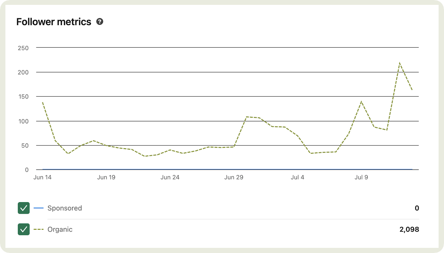This screenshot has width=444, height=253.
Task: Select the checkmark inside the Organic checkbox
Action: (24, 229)
